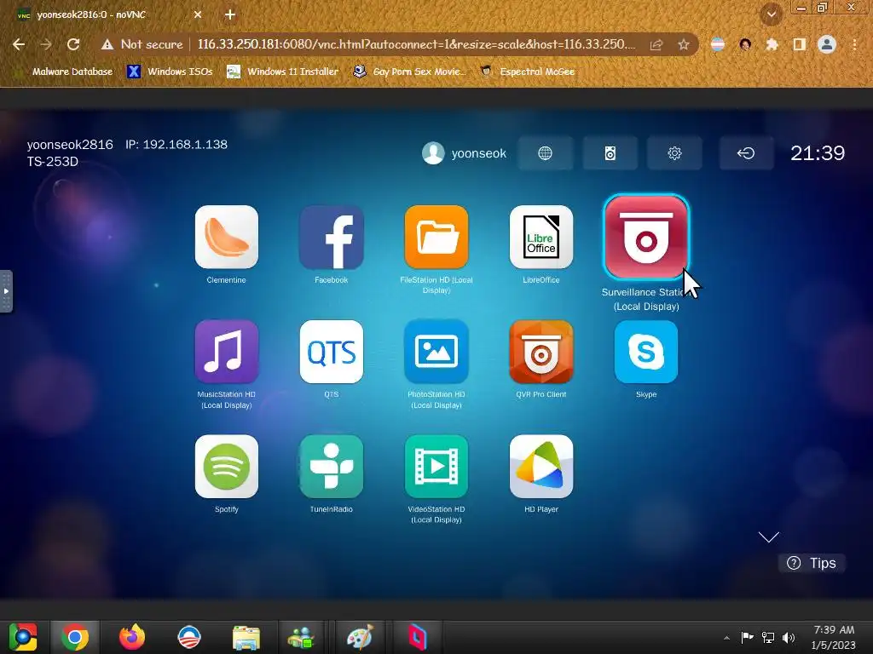
Task: Open PhotoStation HD (Local Display)
Action: (x=436, y=352)
